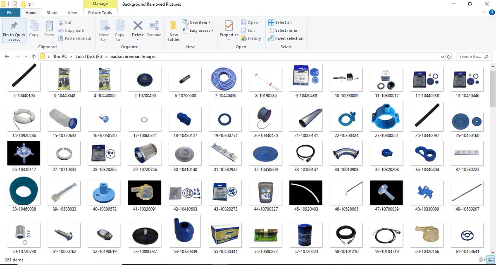This screenshot has width=496, height=265.
Task: Open file History
Action: [x=251, y=38]
